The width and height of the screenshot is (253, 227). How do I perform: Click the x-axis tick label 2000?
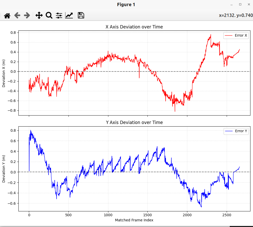pyautogui.click(x=187, y=215)
